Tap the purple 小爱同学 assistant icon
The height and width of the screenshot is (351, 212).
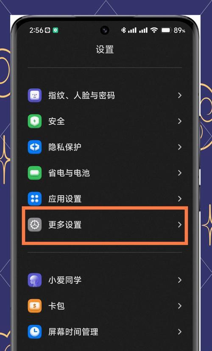[x=34, y=280]
